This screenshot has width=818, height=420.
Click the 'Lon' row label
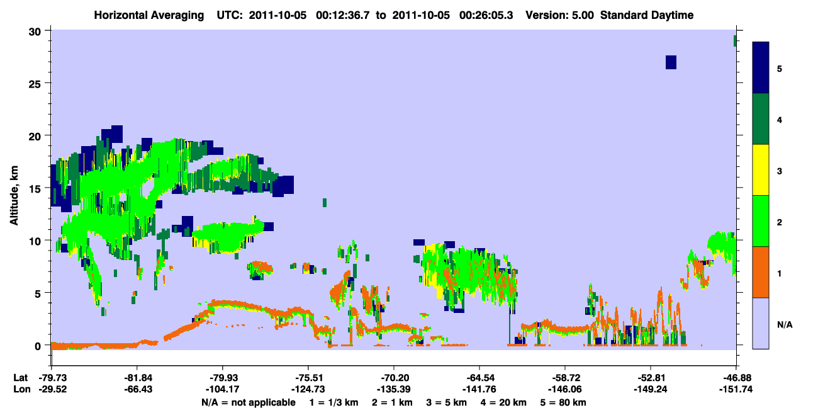[21, 389]
